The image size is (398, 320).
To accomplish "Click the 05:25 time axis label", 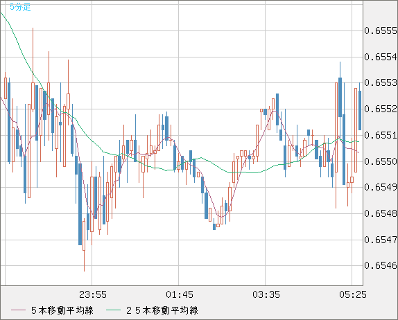I will click(353, 294).
